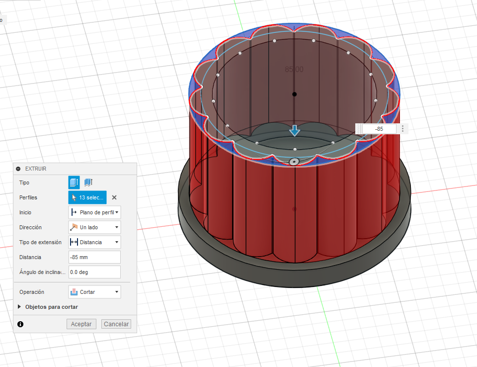Click the 13 selected profiles button

tap(87, 197)
